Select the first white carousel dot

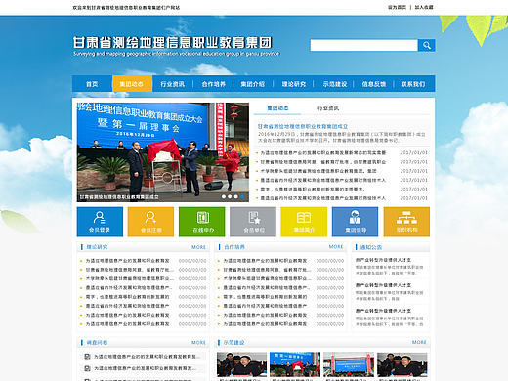click(224, 196)
